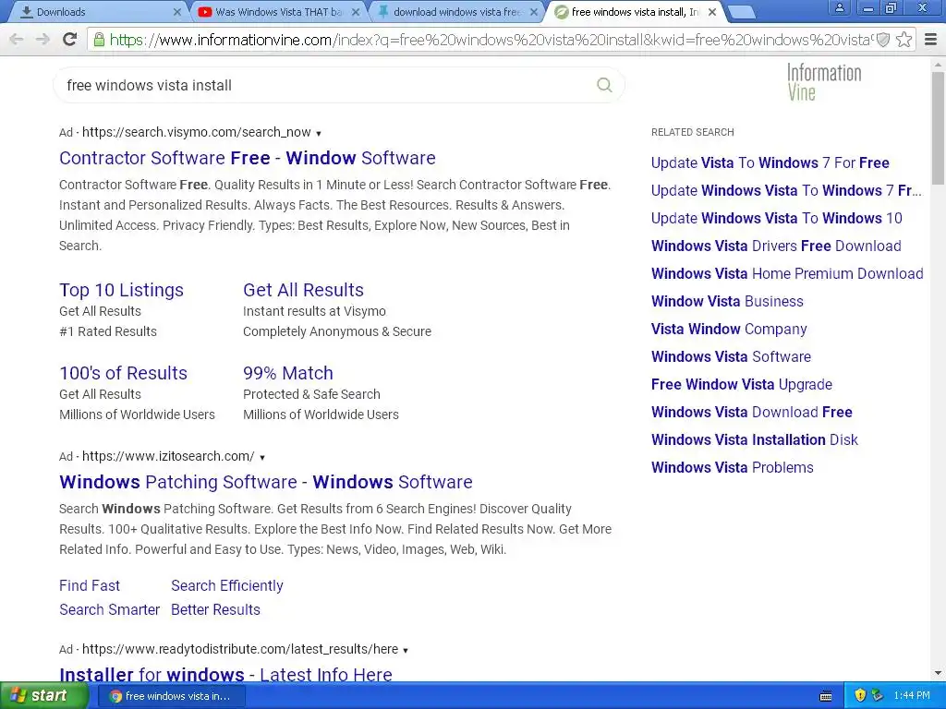Click the safely remove hardware tray icon
946x709 pixels.
click(x=878, y=696)
